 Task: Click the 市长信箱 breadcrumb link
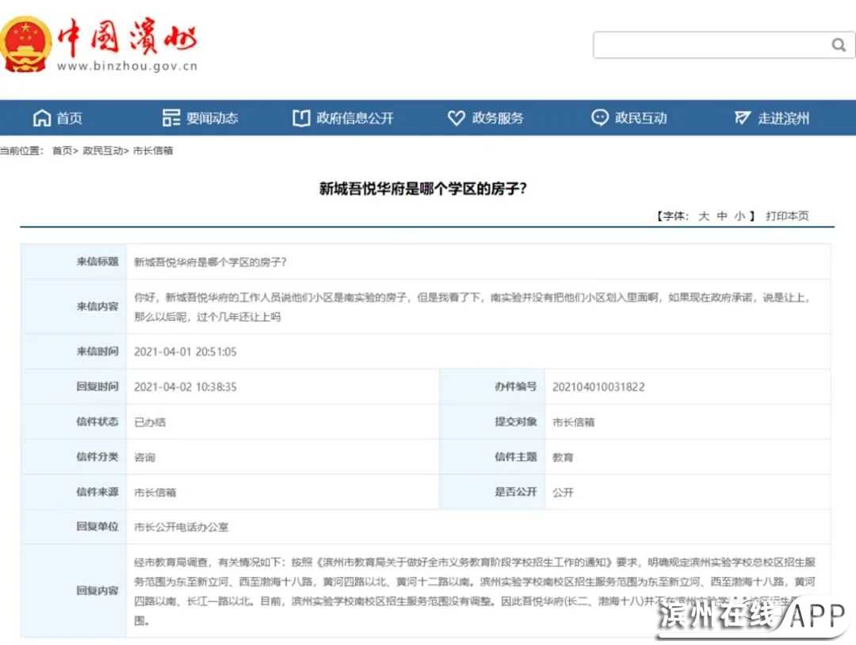153,151
